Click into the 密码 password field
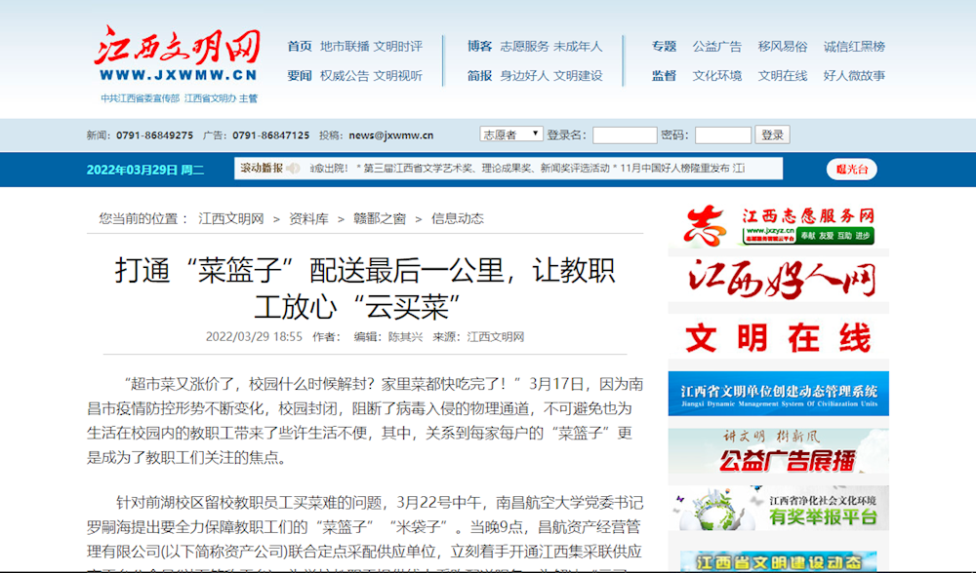Viewport: 976px width, 573px height. (x=722, y=134)
